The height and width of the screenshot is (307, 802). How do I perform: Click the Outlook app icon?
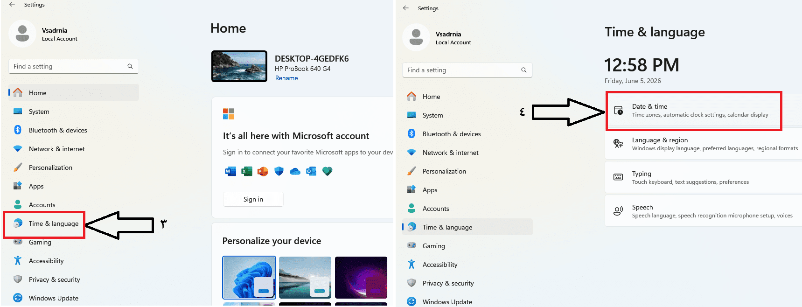tap(311, 171)
